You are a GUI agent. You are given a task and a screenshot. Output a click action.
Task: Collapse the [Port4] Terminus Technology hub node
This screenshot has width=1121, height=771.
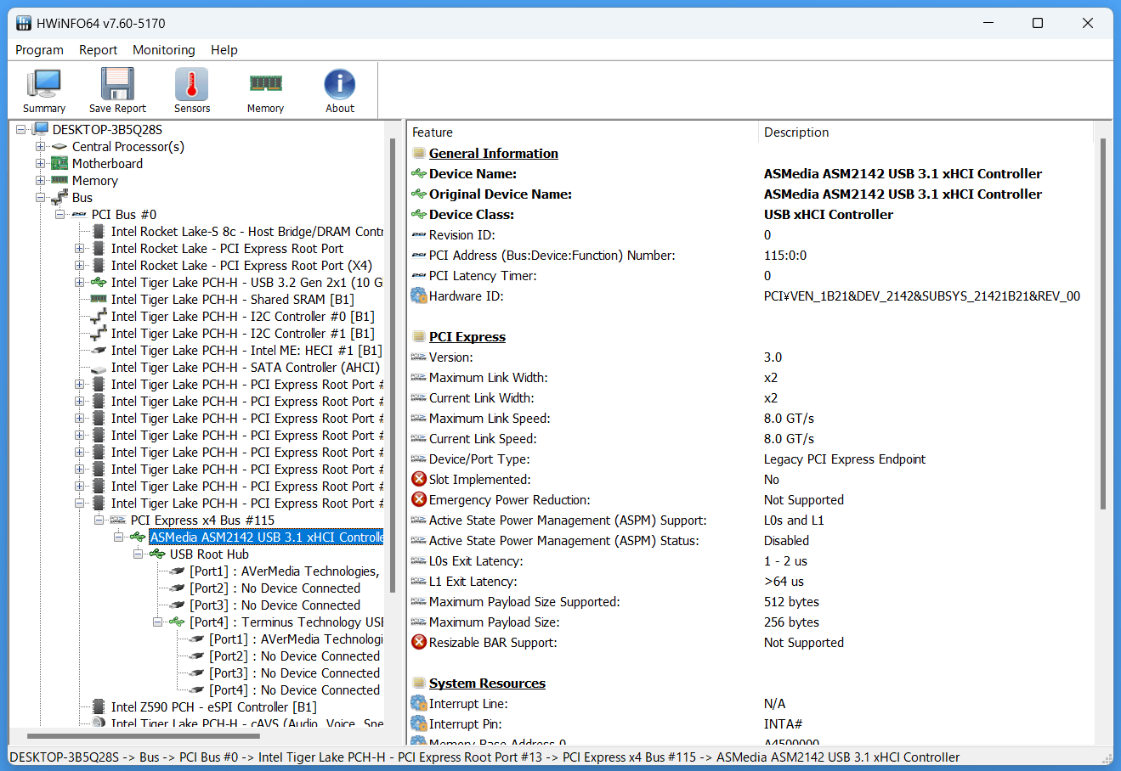pos(157,622)
